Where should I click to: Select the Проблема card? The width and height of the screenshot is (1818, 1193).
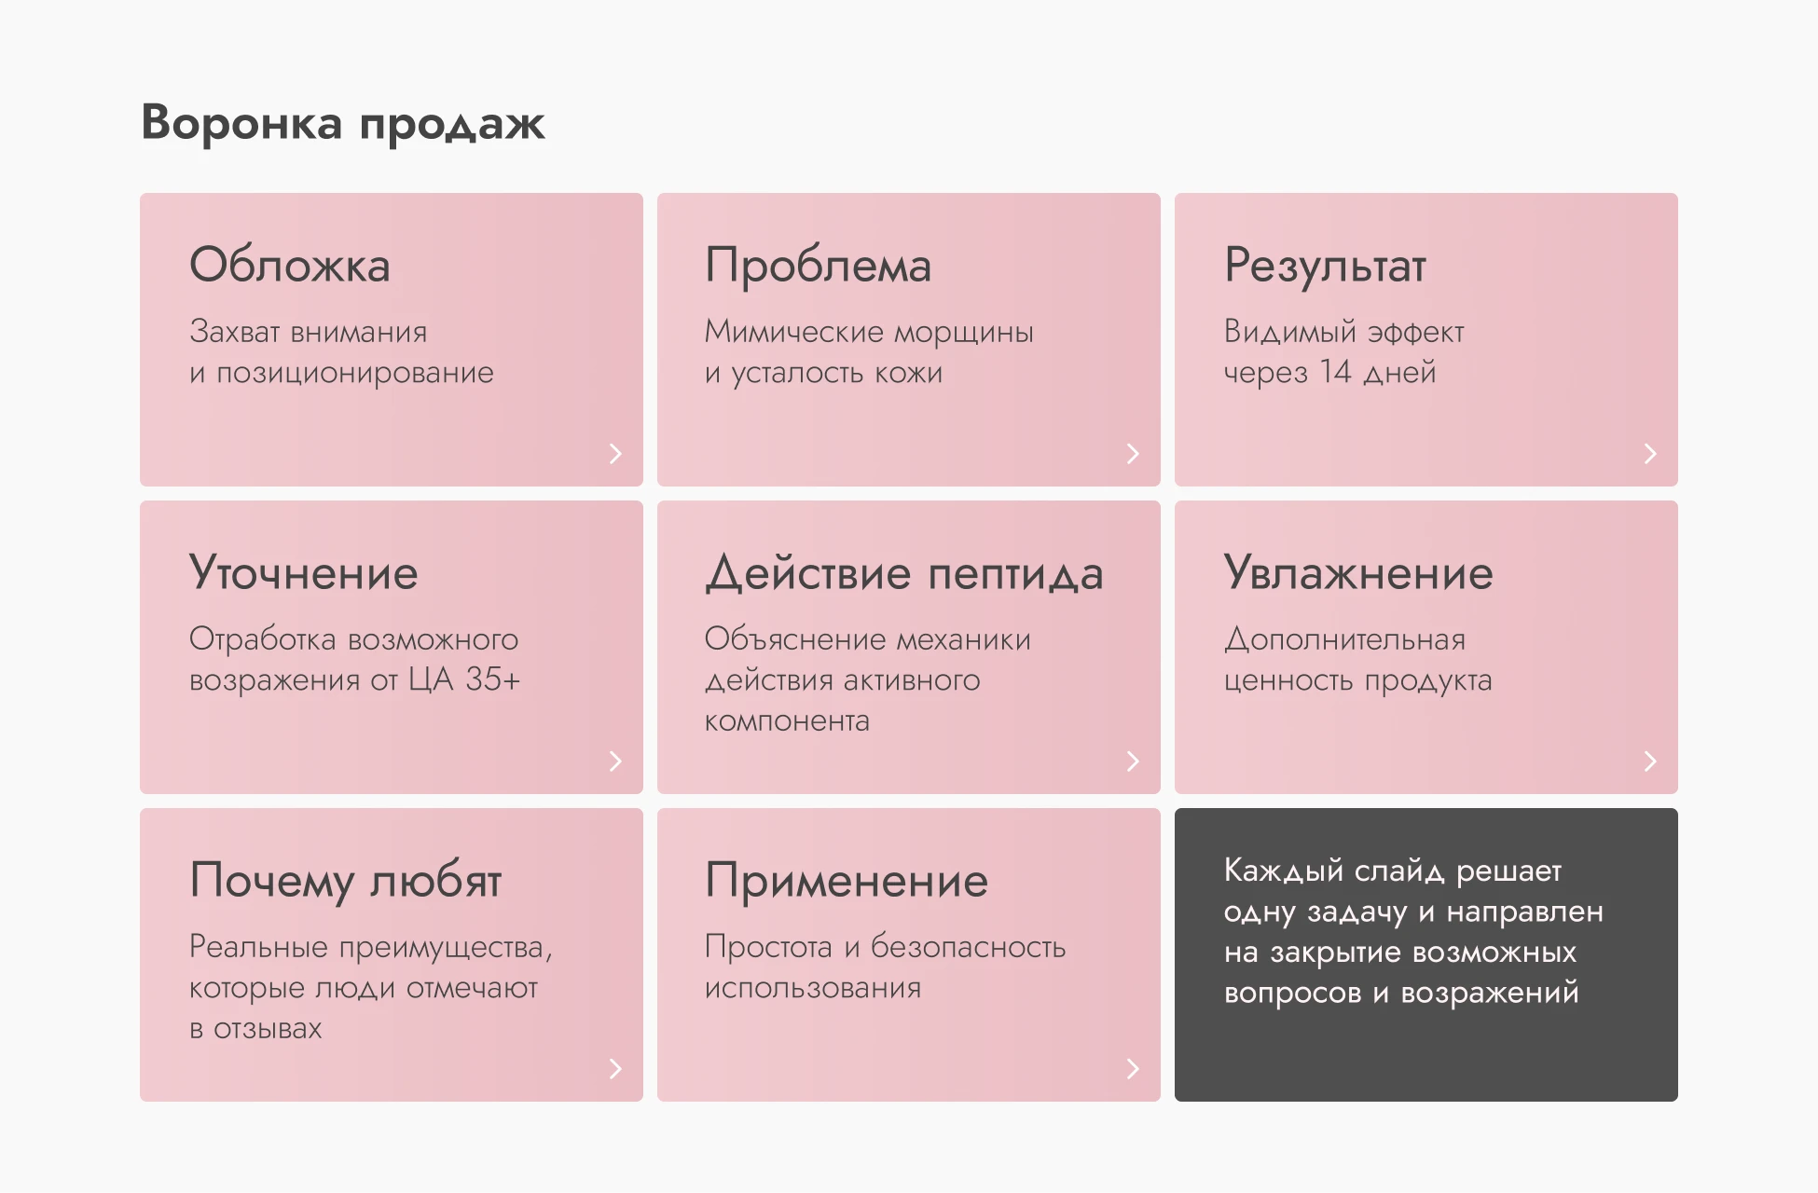(909, 337)
